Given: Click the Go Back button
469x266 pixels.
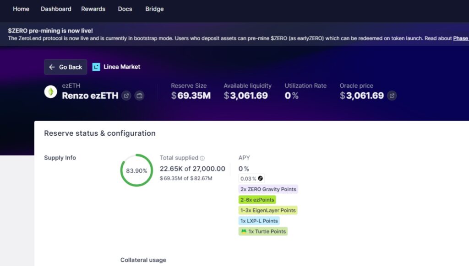Looking at the screenshot, I should [65, 67].
